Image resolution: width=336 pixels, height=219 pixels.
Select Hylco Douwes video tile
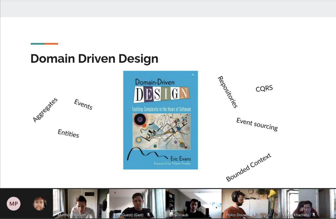[250, 203]
